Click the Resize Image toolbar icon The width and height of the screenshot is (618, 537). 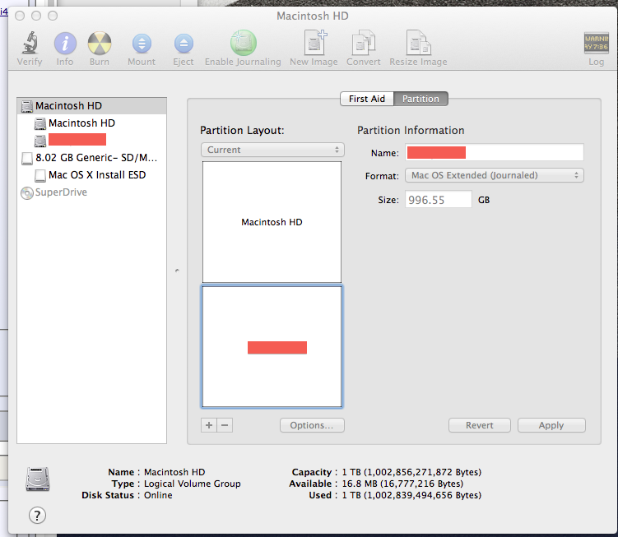(x=419, y=43)
